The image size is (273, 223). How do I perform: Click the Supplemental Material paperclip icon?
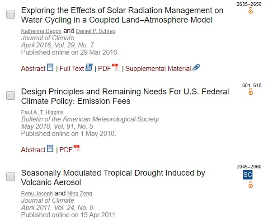pos(196,67)
